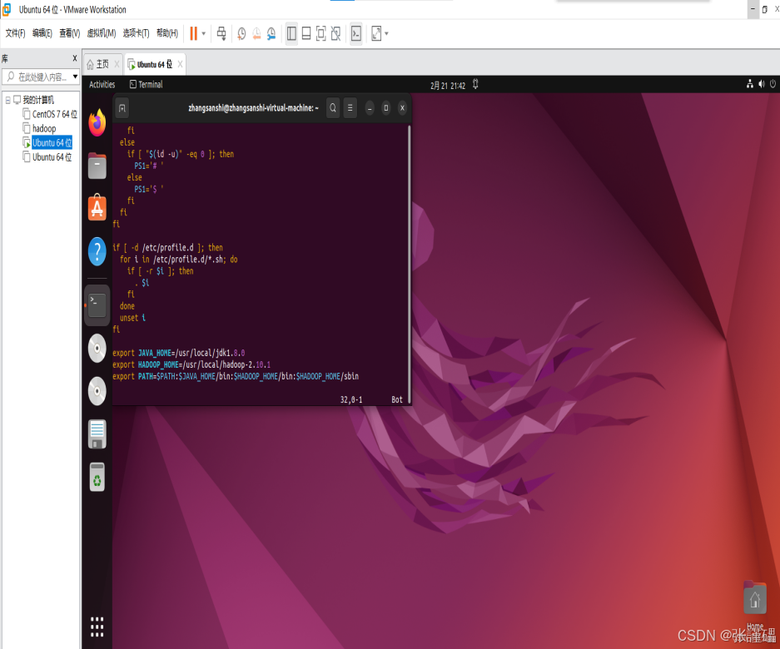Click the power icon in Ubuntu system tray
This screenshot has height=649, width=780.
(x=773, y=84)
